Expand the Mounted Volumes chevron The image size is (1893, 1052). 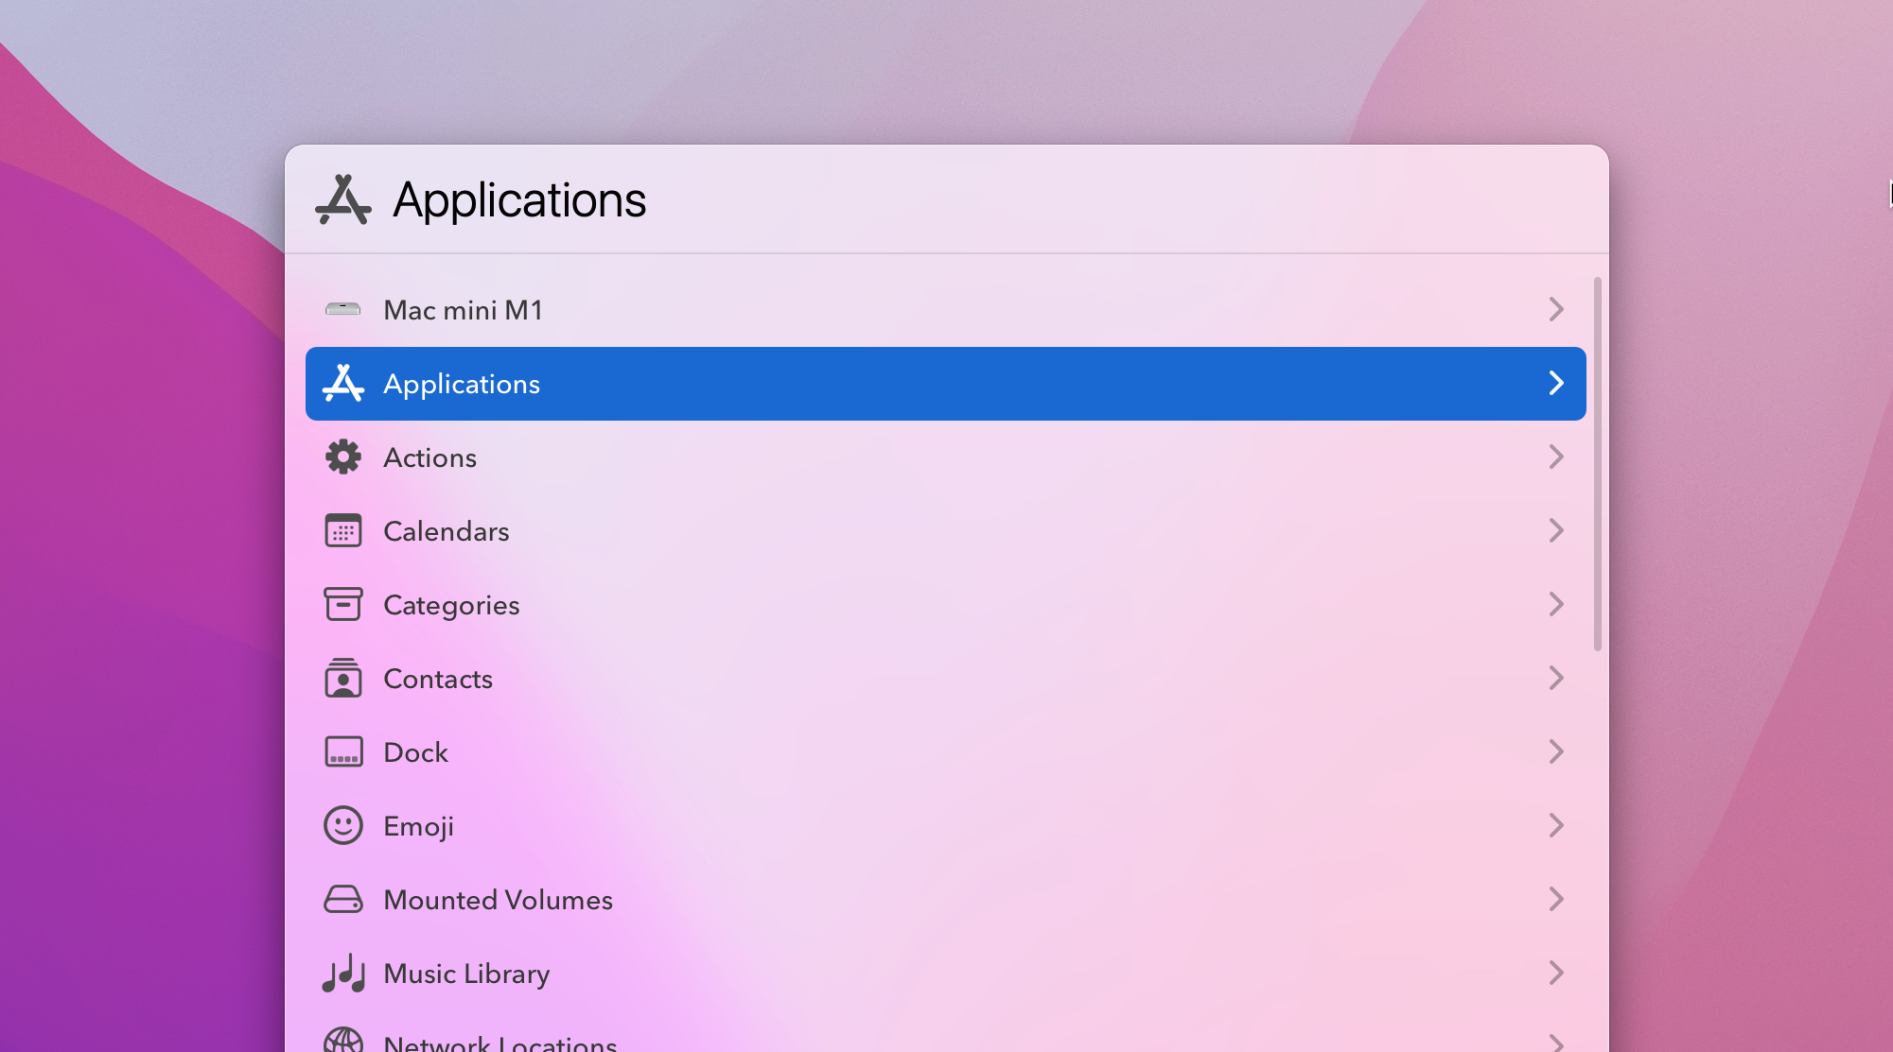pos(1555,899)
